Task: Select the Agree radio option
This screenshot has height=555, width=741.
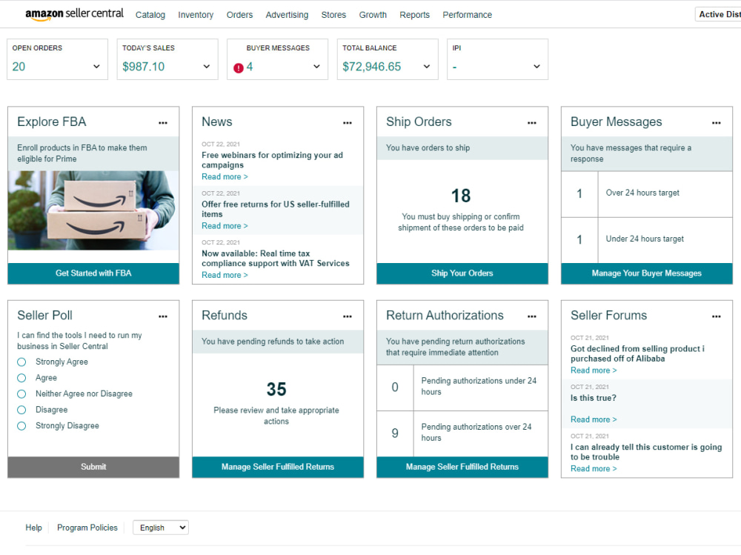Action: click(21, 378)
